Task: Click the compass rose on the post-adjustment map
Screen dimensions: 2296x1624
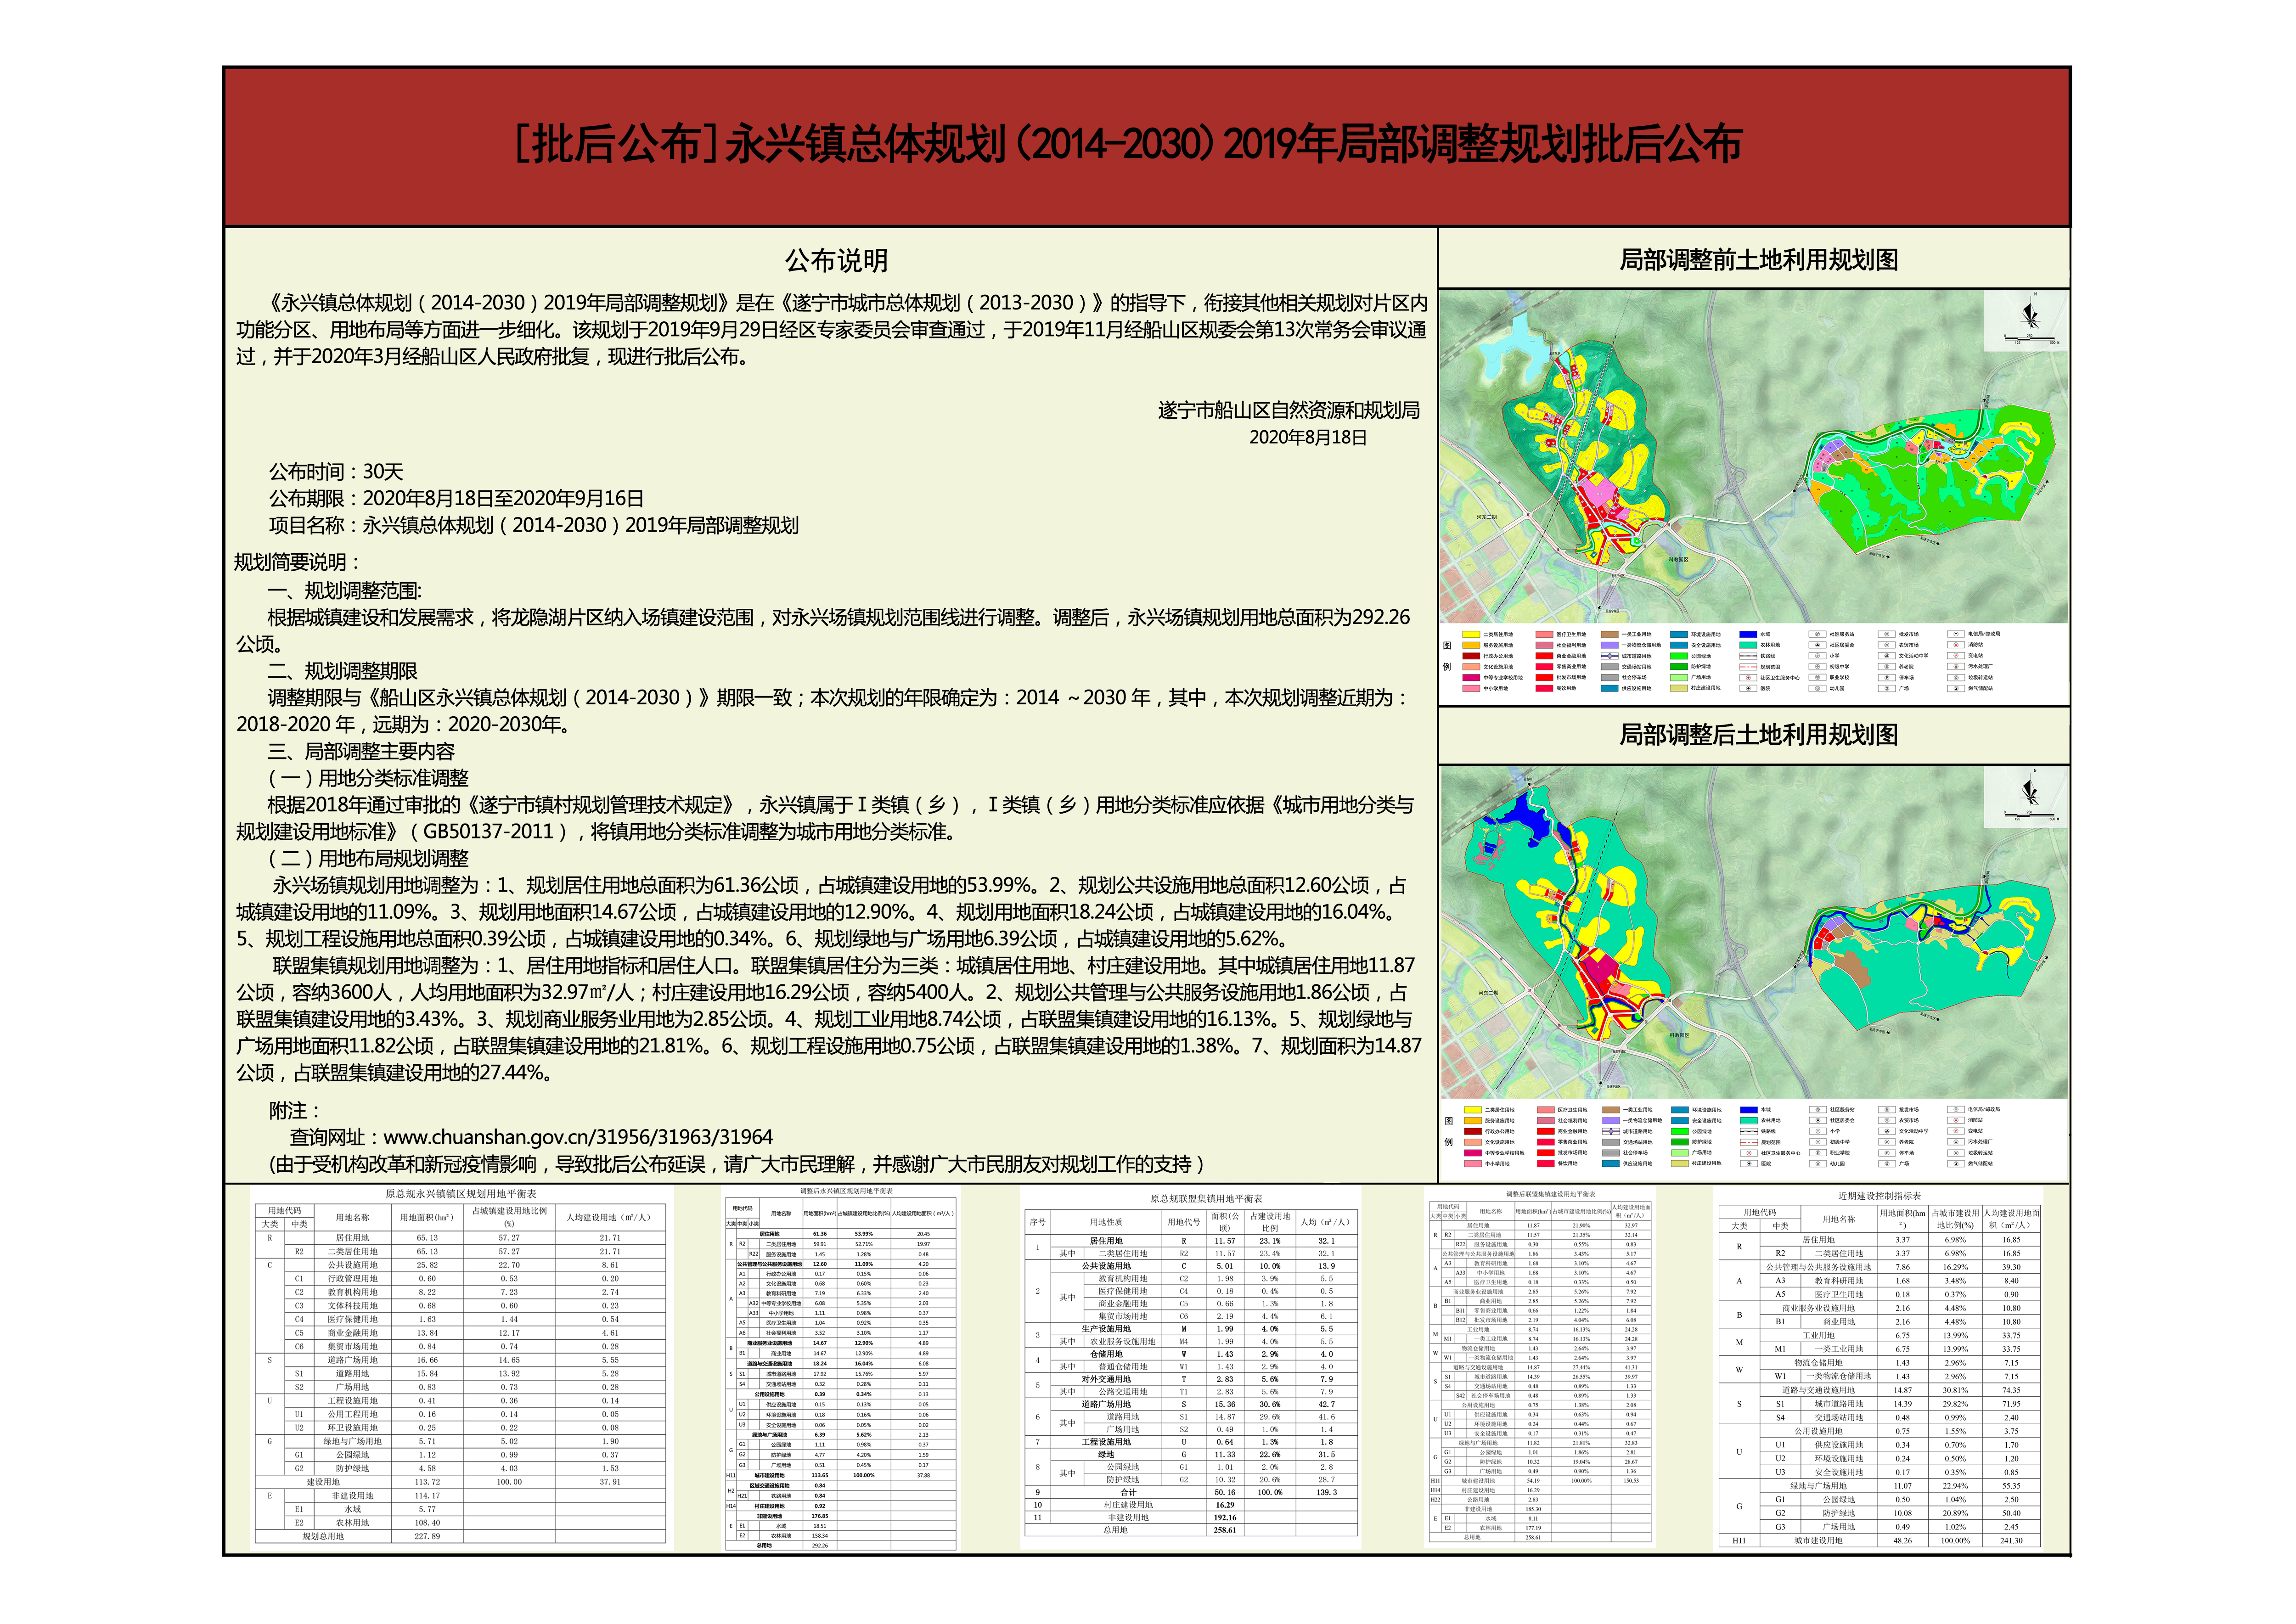Action: [x=2029, y=792]
